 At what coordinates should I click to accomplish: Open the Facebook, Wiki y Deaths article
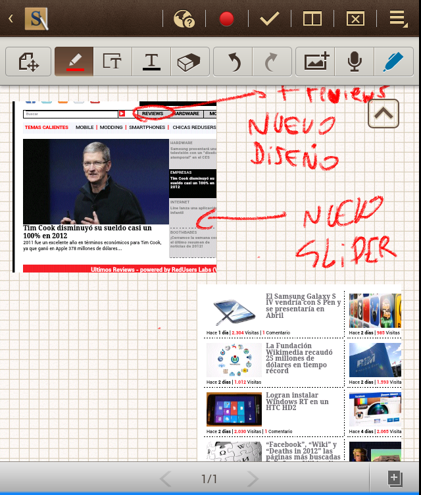point(303,451)
